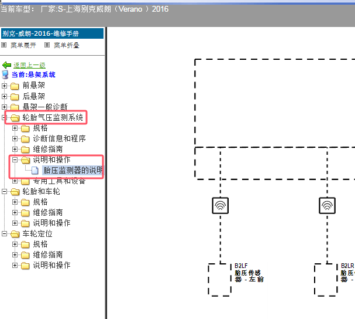Image resolution: width=355 pixels, height=319 pixels.
Task: Click the left front tire sensor wireless icon
Action: [x=220, y=205]
